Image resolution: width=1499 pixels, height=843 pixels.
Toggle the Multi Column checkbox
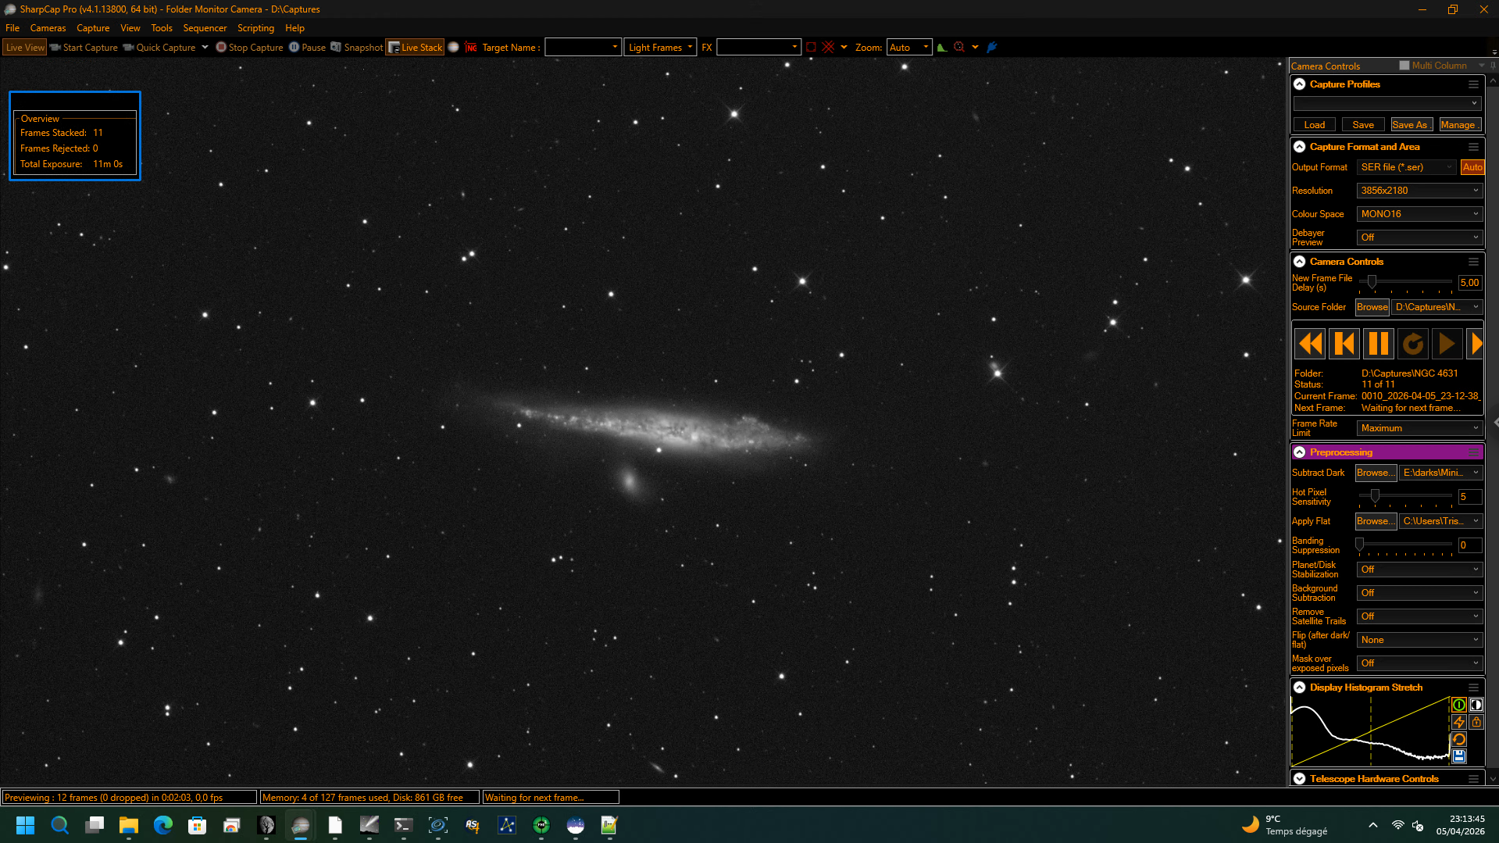pyautogui.click(x=1404, y=66)
